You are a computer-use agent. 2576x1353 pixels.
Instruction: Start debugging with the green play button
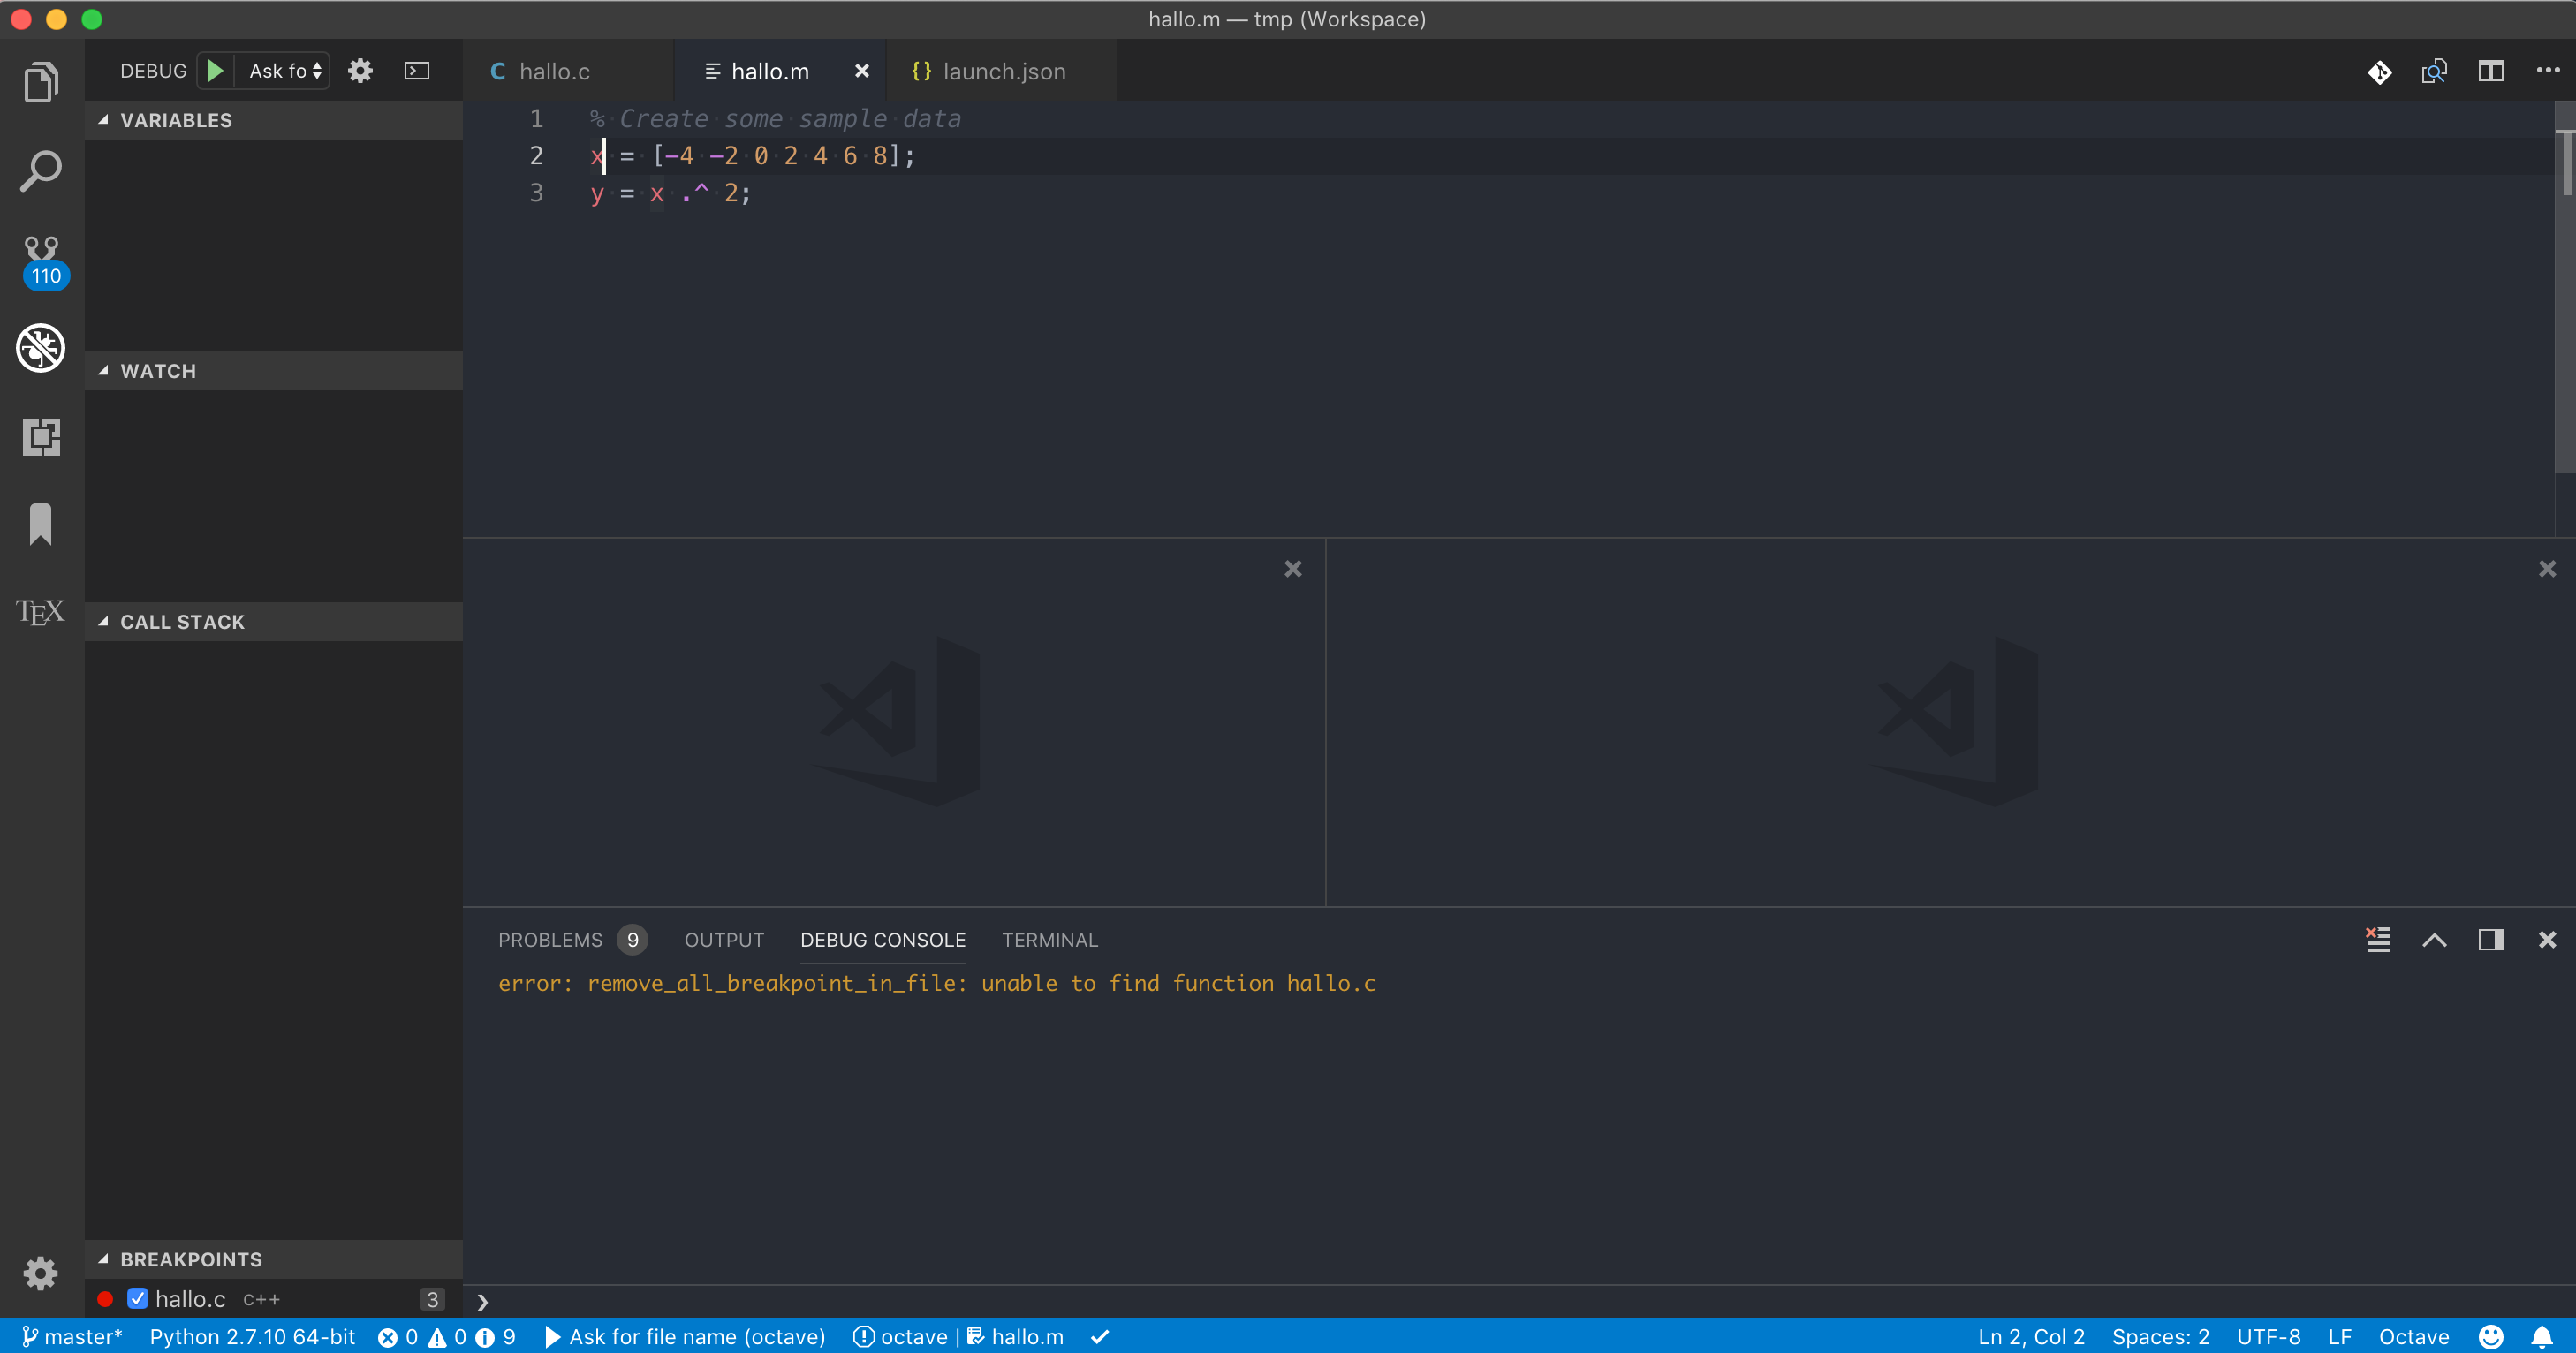215,70
